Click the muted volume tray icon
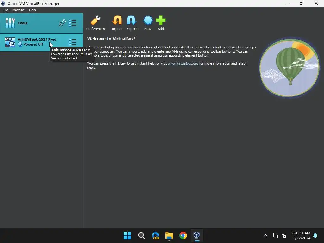Image resolution: width=324 pixels, height=243 pixels. point(284,235)
